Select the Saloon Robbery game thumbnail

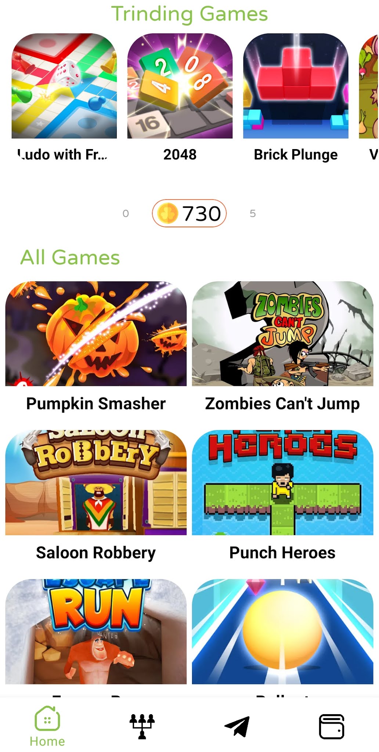[x=96, y=482]
